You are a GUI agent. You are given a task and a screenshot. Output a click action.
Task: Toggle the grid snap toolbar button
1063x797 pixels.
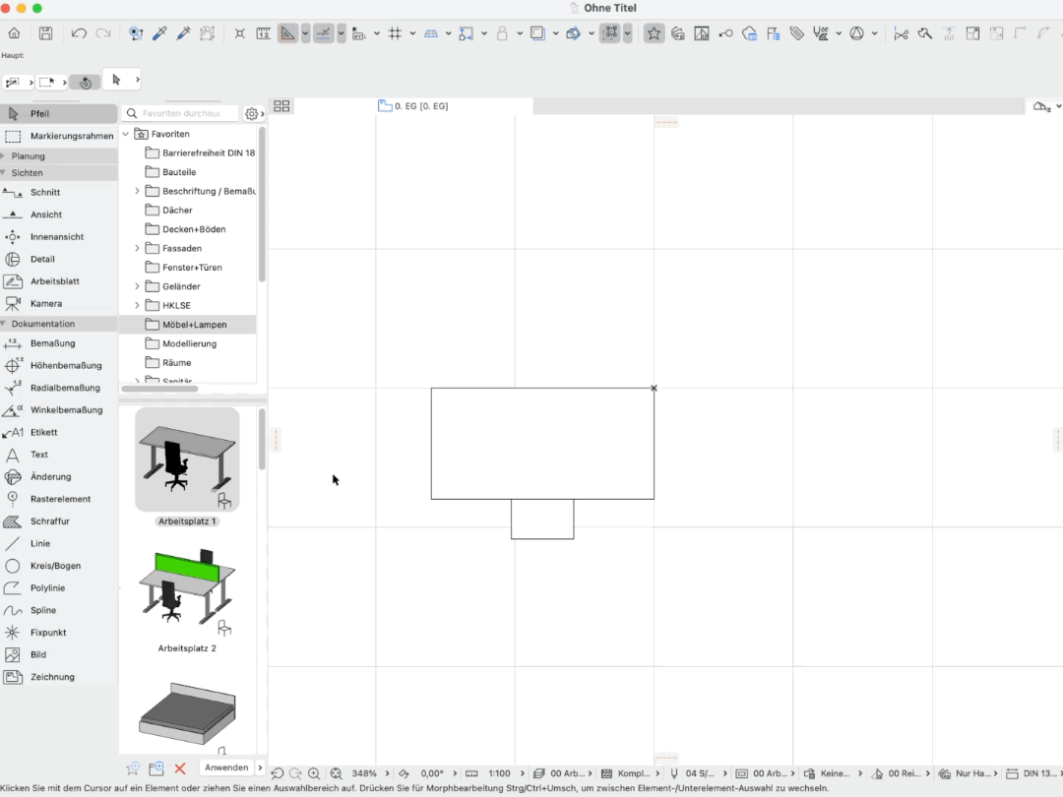coord(396,33)
